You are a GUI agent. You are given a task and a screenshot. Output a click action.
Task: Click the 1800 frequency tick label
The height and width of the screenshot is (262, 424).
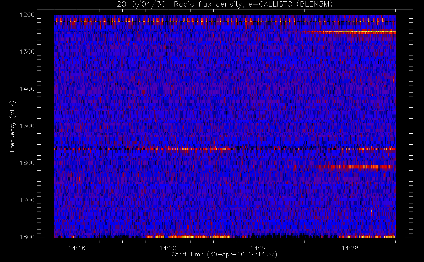[x=27, y=237]
